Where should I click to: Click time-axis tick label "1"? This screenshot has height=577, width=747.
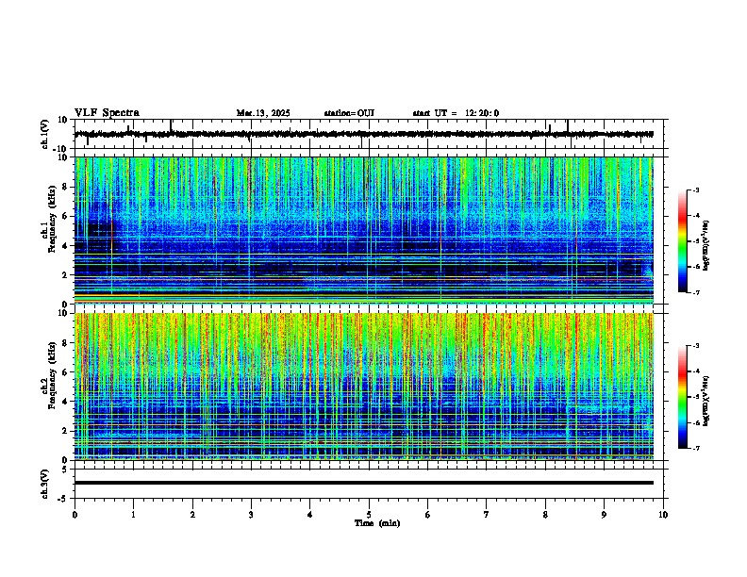point(133,515)
